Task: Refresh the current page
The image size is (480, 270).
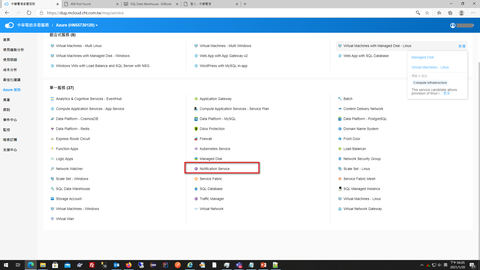Action: (x=29, y=13)
